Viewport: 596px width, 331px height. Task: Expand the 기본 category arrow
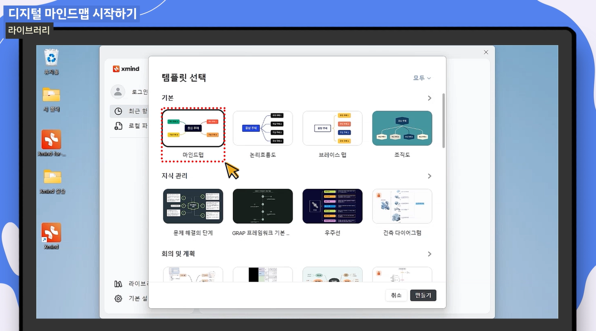click(429, 98)
